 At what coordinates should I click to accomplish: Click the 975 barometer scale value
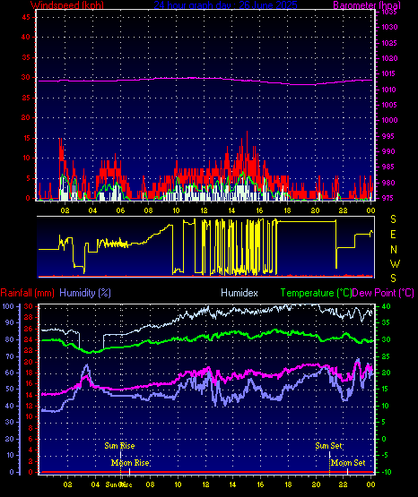(388, 198)
